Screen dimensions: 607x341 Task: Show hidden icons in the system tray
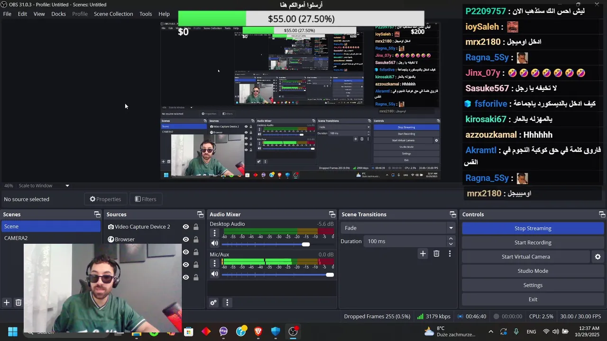click(x=491, y=332)
